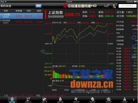Tap the 昨日收盘 row in details
The height and width of the screenshot is (103, 138).
click(x=127, y=26)
